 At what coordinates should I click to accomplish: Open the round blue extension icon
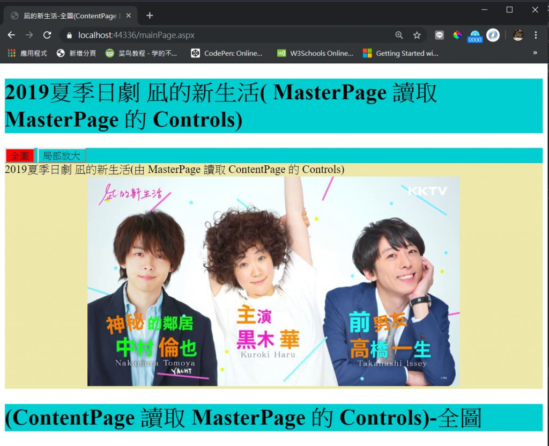point(493,35)
